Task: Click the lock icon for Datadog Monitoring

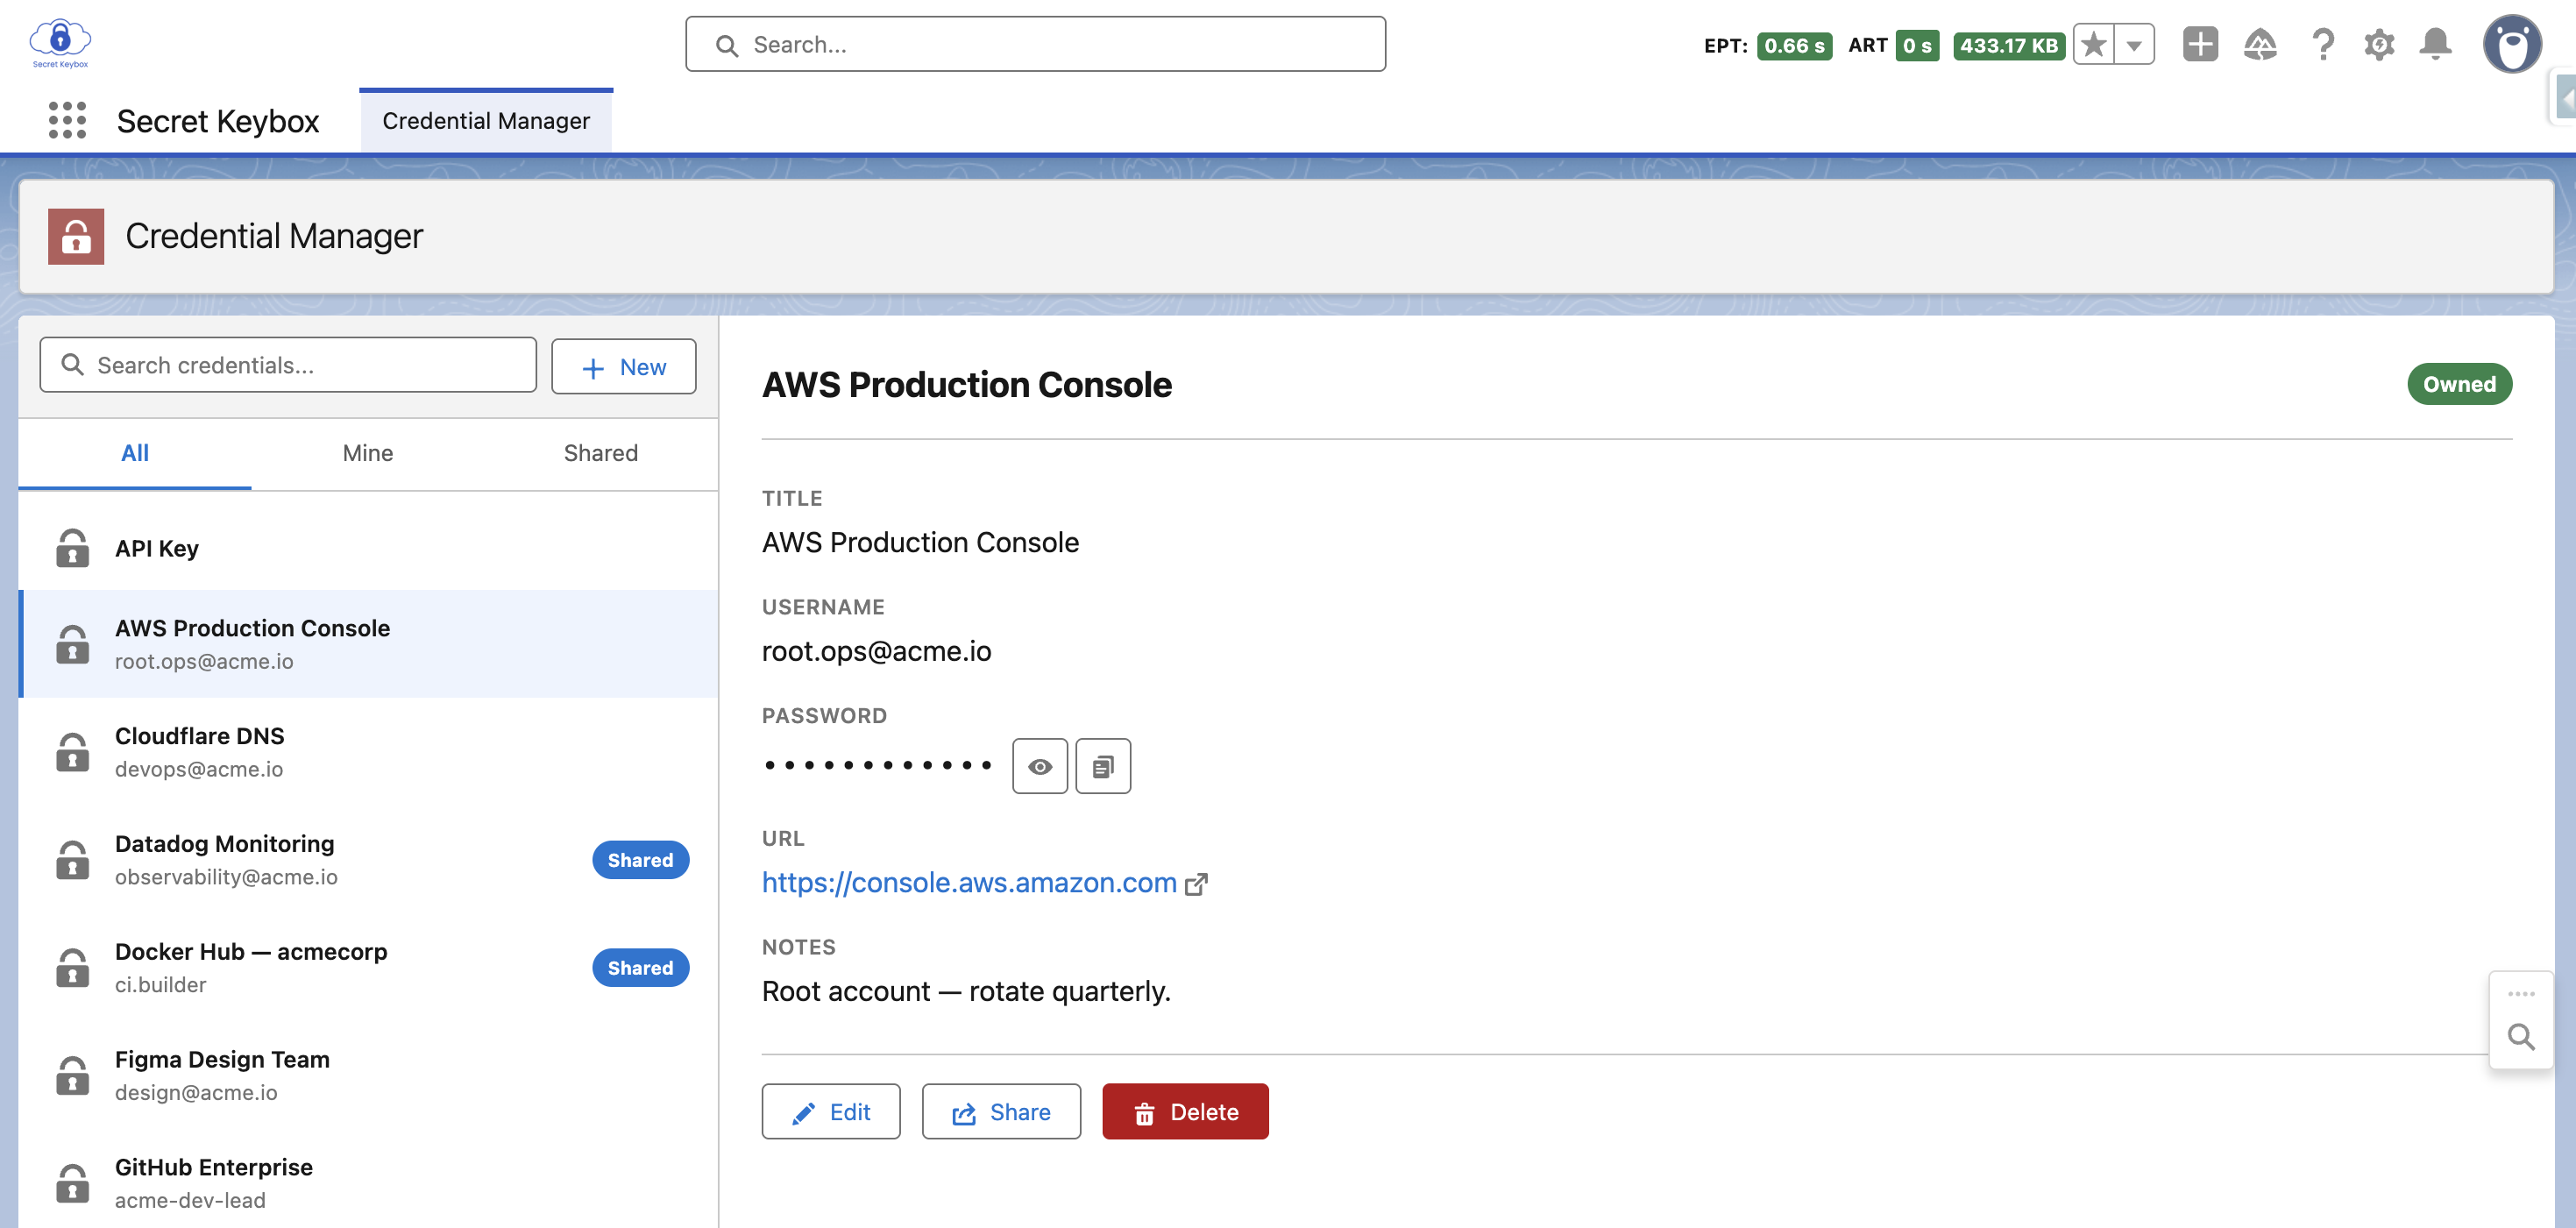Action: coord(72,859)
